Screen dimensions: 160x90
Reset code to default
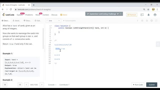pyautogui.click(x=147, y=20)
